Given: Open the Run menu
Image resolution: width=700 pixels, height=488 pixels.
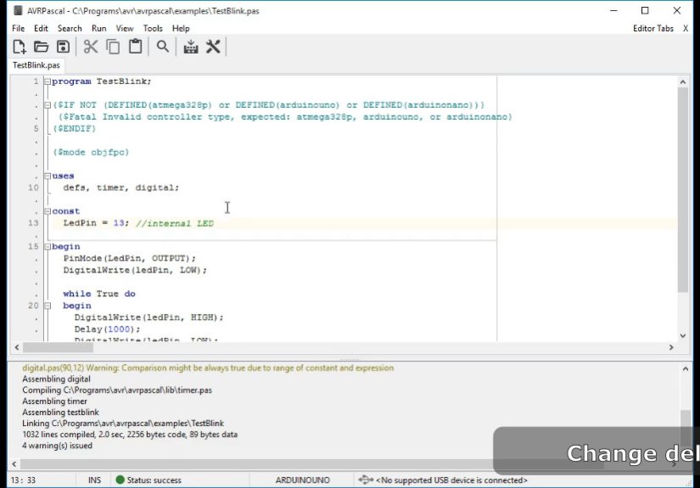Looking at the screenshot, I should click(x=99, y=28).
